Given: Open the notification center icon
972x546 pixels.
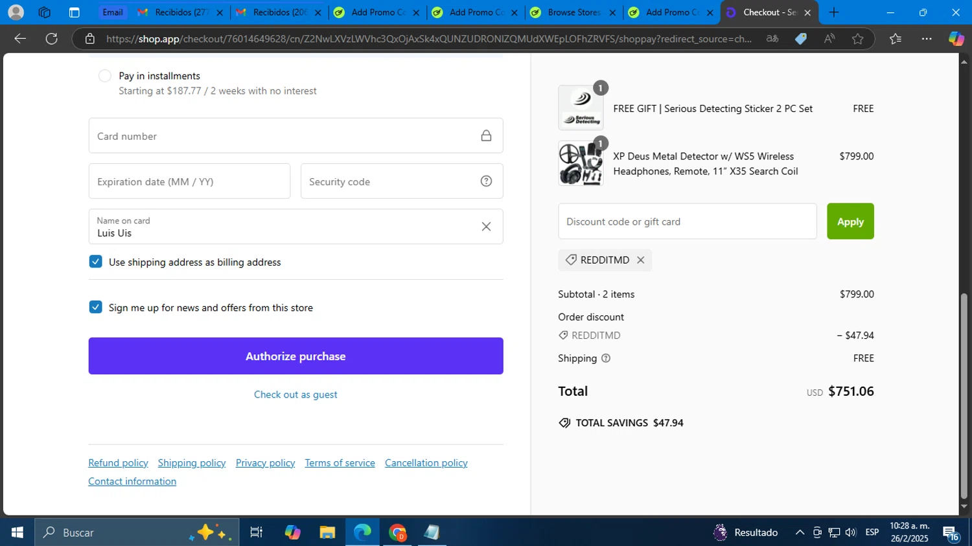Looking at the screenshot, I should [x=951, y=532].
